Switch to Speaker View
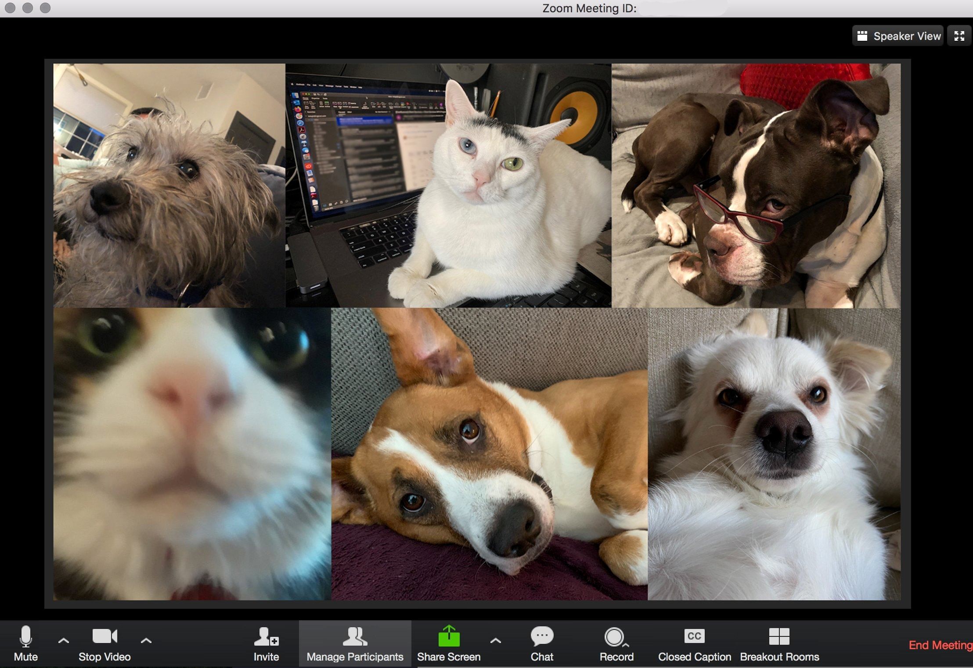This screenshot has width=973, height=668. tap(898, 36)
